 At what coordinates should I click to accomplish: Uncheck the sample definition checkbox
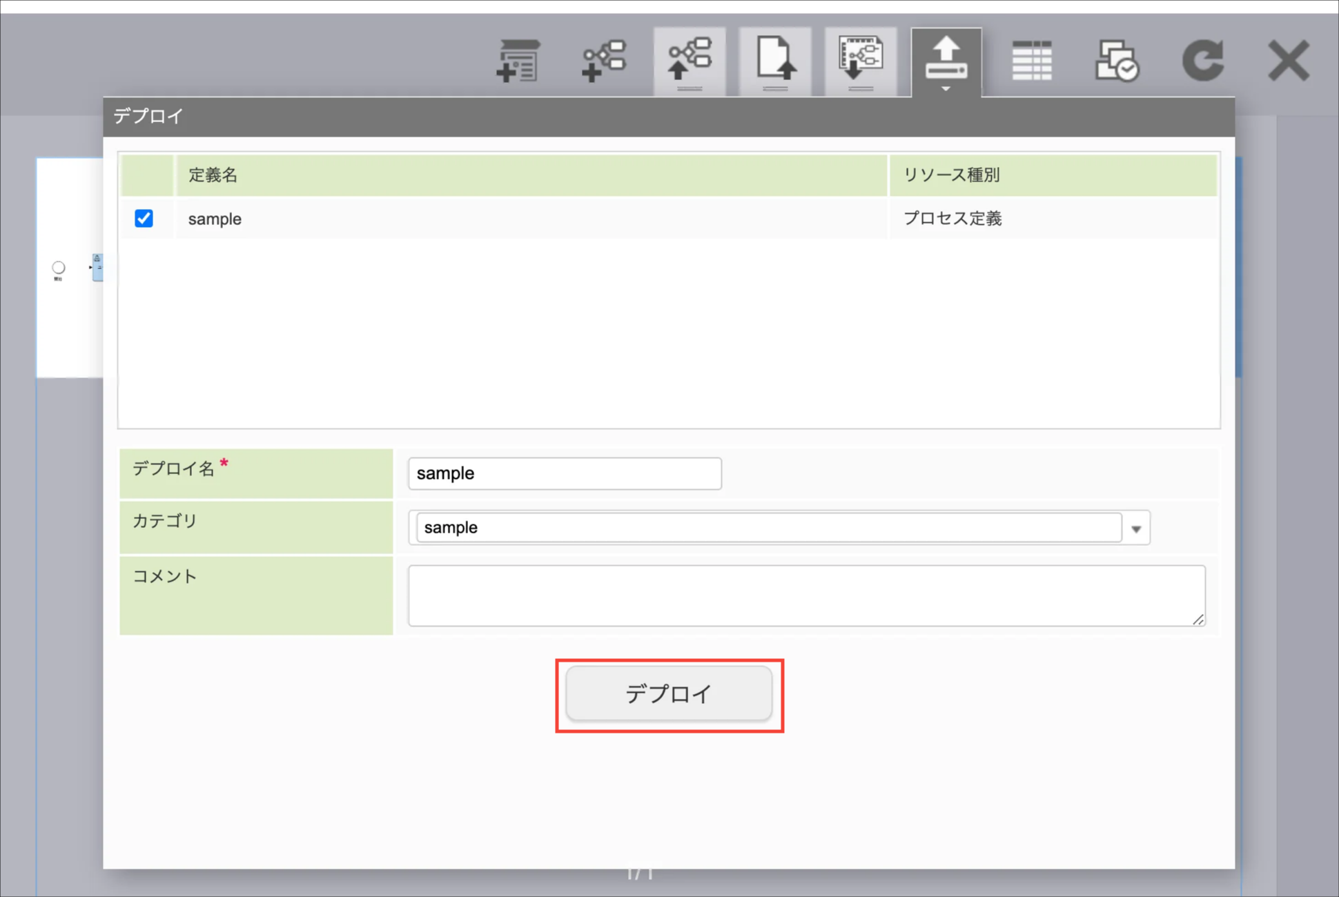(x=144, y=219)
